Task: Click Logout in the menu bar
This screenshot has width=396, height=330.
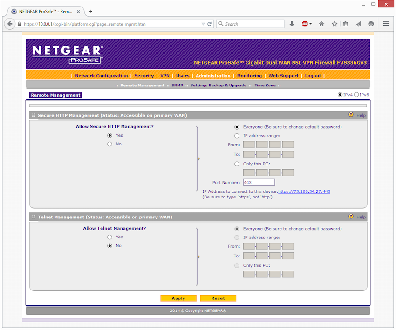Action: pyautogui.click(x=313, y=76)
